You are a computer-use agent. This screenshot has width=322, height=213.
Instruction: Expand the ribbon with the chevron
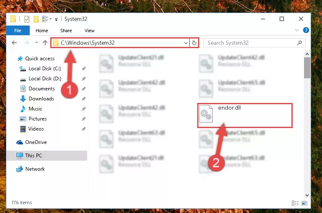pyautogui.click(x=297, y=31)
